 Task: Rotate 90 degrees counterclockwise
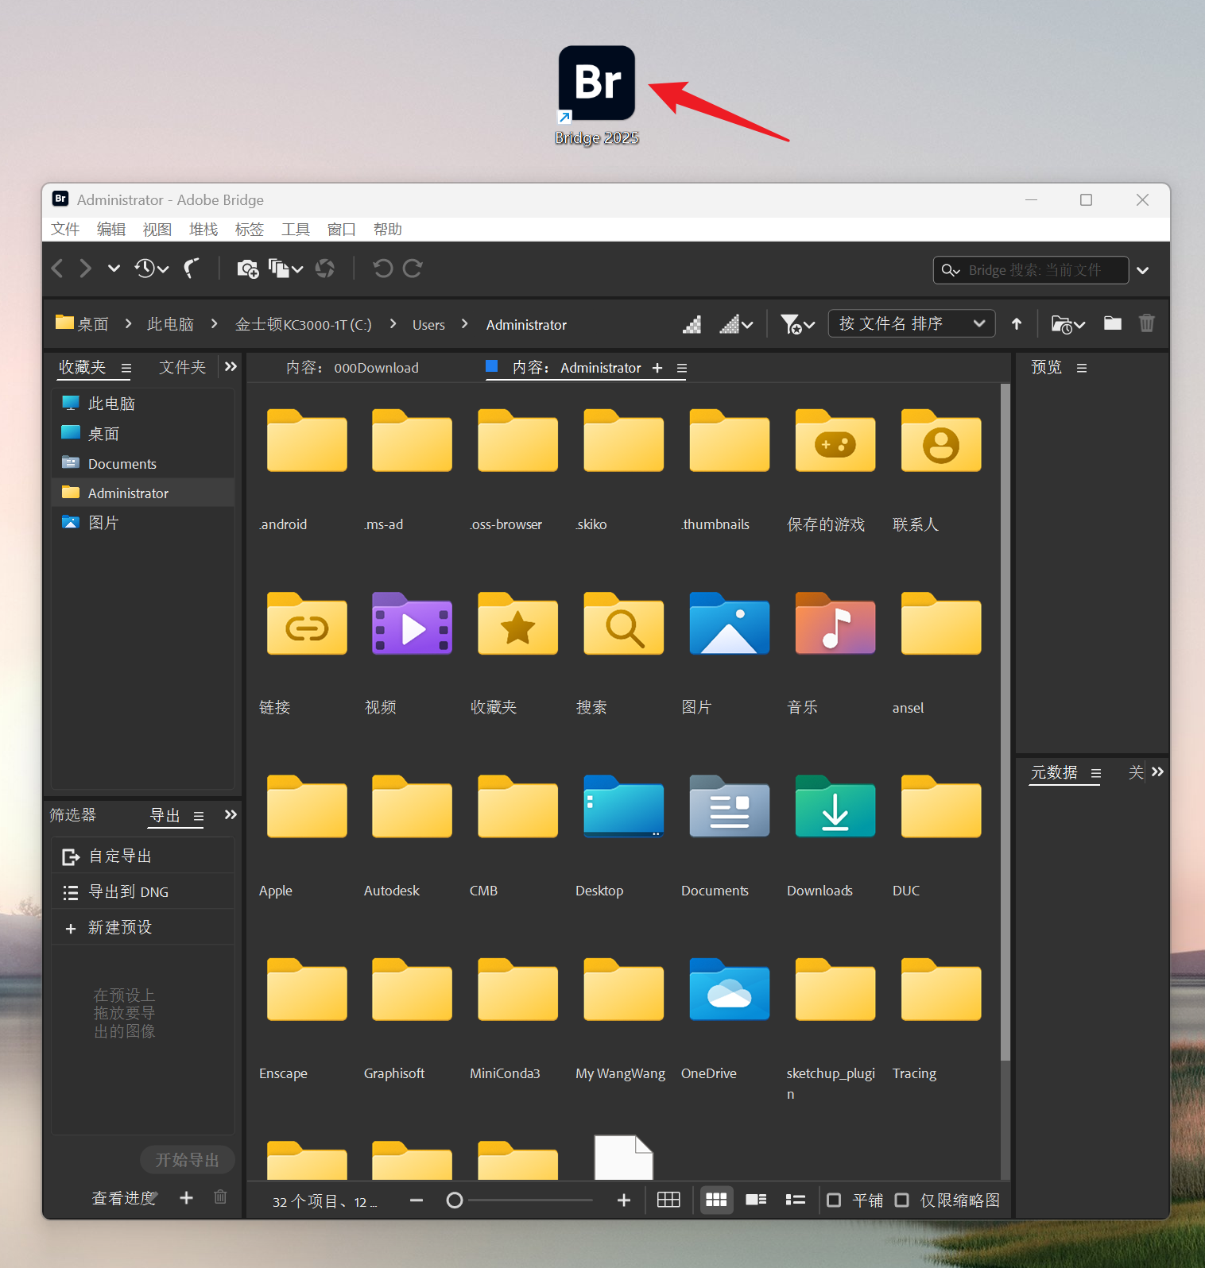(383, 269)
